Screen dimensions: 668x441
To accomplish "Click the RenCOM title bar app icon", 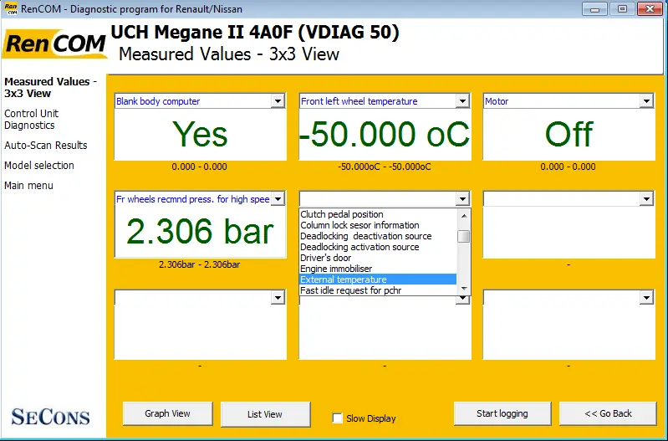I will (x=11, y=8).
